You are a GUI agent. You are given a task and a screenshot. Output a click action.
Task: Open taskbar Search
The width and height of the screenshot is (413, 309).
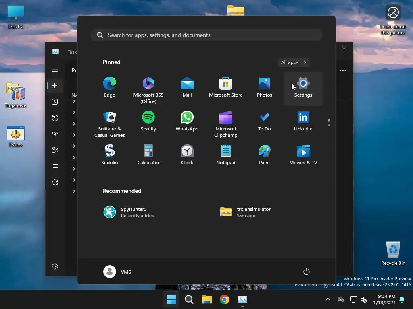(189, 299)
